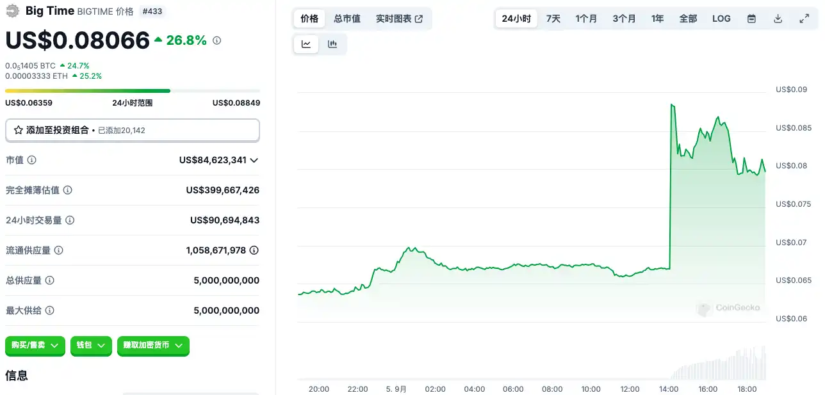Click the 24-hour price range bar
Viewport: 825px width, 395px height.
tap(132, 91)
